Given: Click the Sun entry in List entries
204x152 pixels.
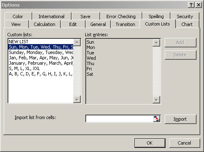Looking at the screenshot, I should point(90,42).
